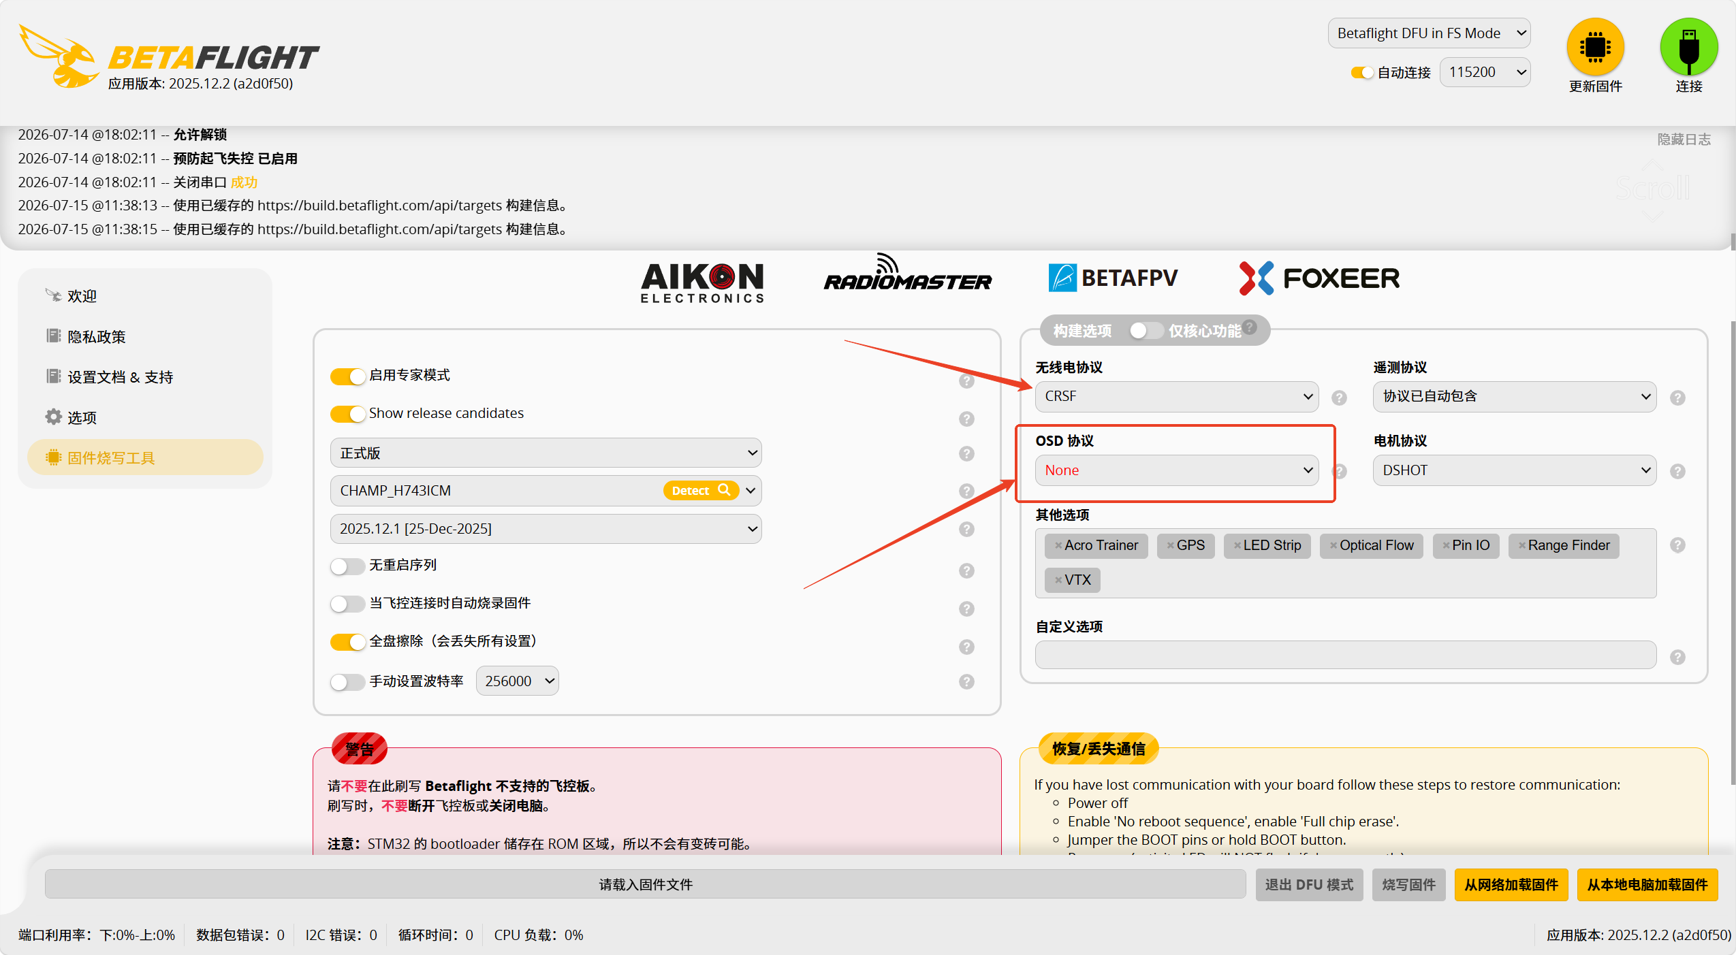This screenshot has width=1736, height=955.
Task: Click the help icon beside CRSF dropdown
Action: point(1339,398)
